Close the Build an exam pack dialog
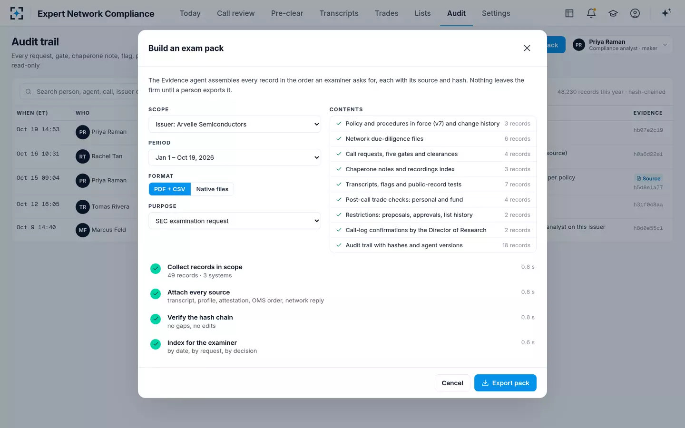 coord(527,48)
